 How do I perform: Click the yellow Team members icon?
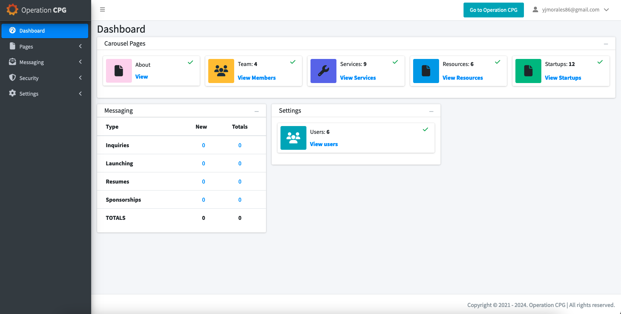pyautogui.click(x=221, y=71)
